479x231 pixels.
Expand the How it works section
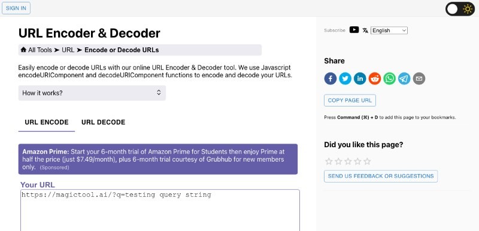point(92,93)
